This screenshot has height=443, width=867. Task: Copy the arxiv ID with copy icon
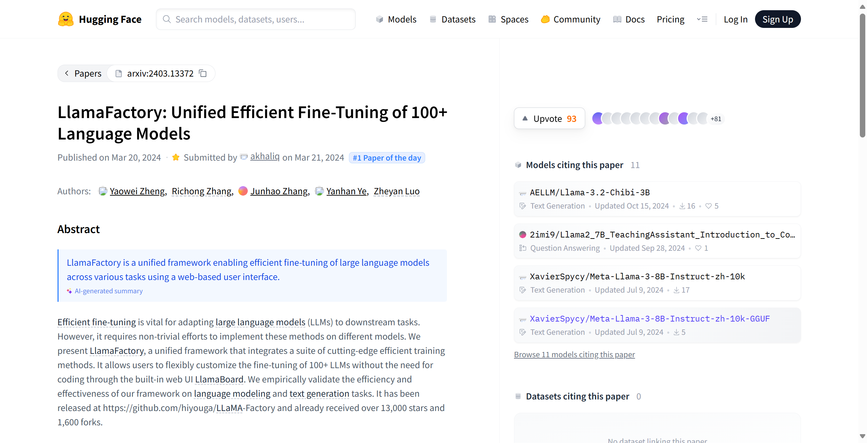coord(203,73)
